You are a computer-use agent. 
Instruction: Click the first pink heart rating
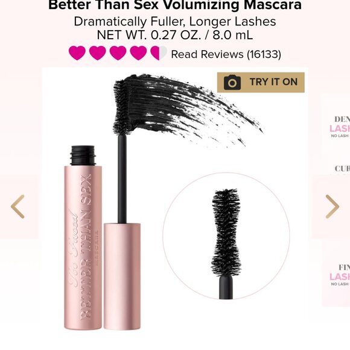[77, 53]
